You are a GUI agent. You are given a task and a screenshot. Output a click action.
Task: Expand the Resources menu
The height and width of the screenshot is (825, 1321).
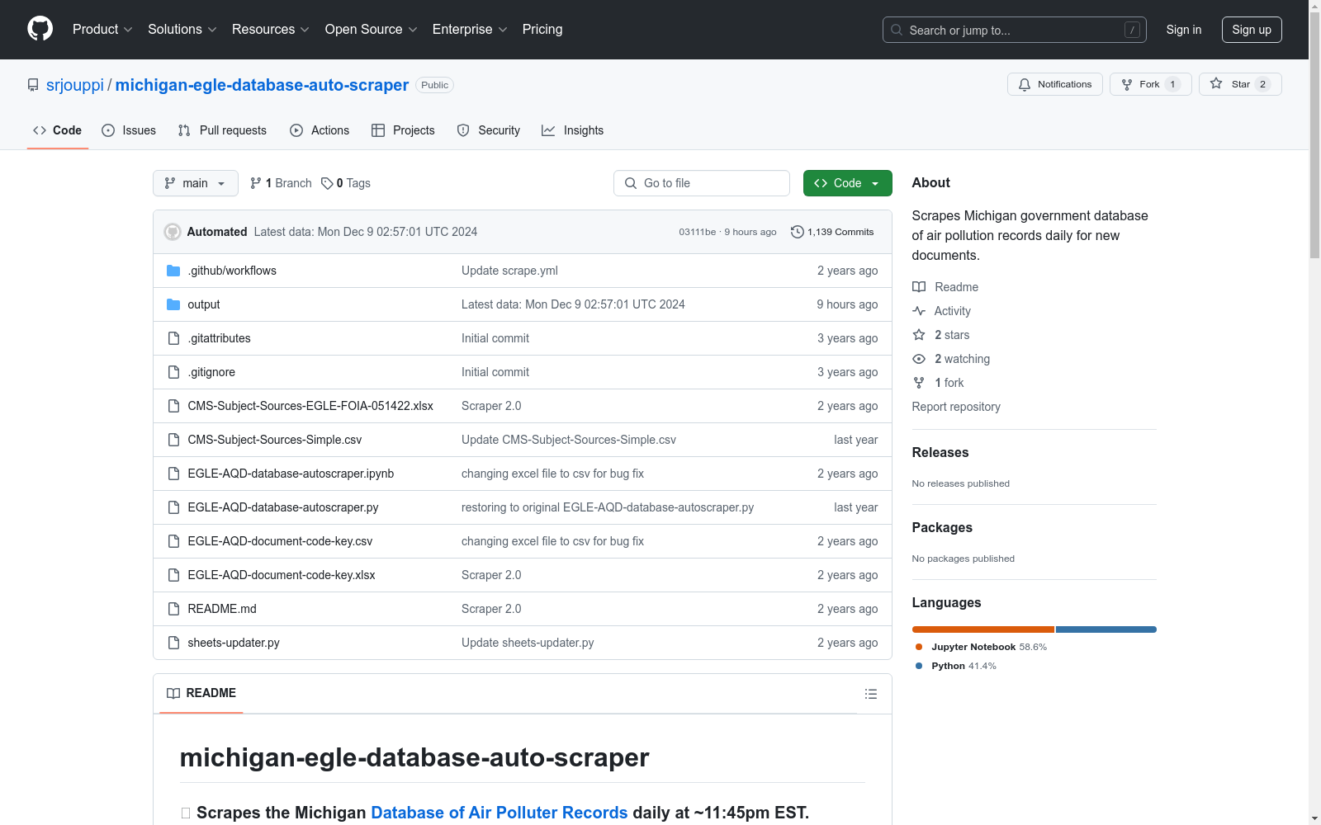(x=271, y=29)
